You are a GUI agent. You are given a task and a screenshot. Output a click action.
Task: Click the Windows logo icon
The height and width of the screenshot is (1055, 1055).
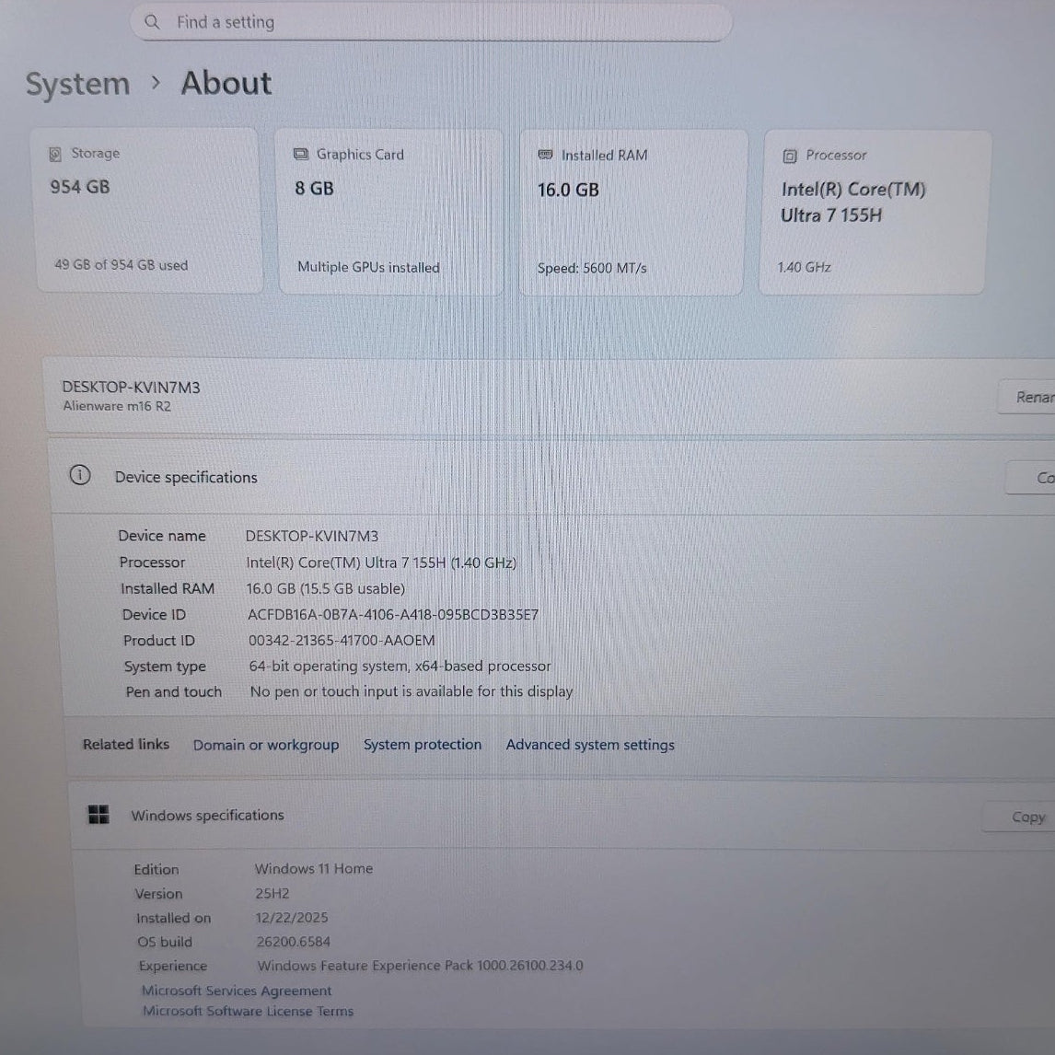pos(99,815)
